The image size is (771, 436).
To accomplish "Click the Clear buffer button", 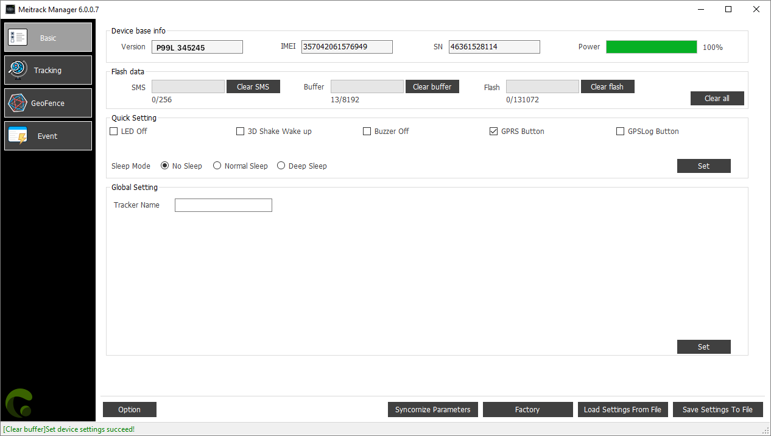I will [432, 86].
